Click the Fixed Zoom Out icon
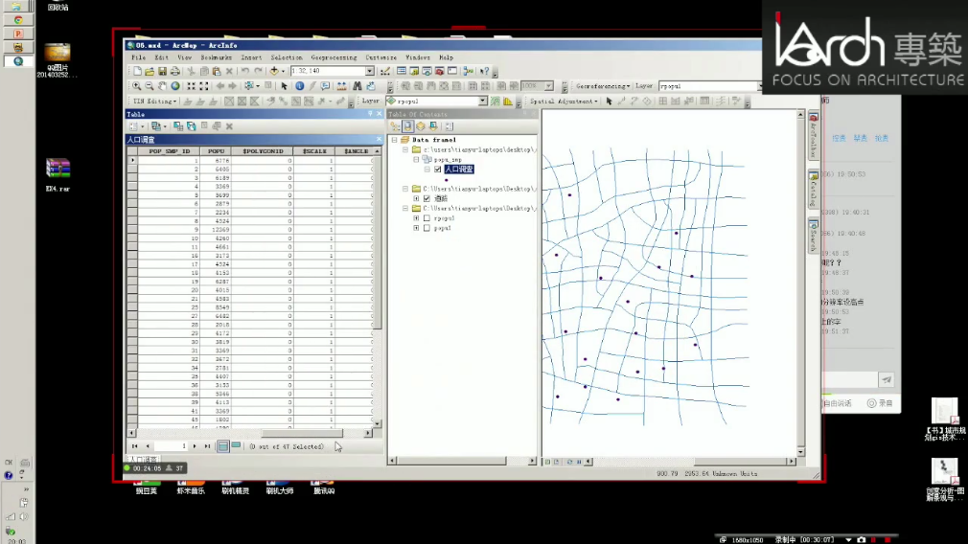 coord(204,86)
